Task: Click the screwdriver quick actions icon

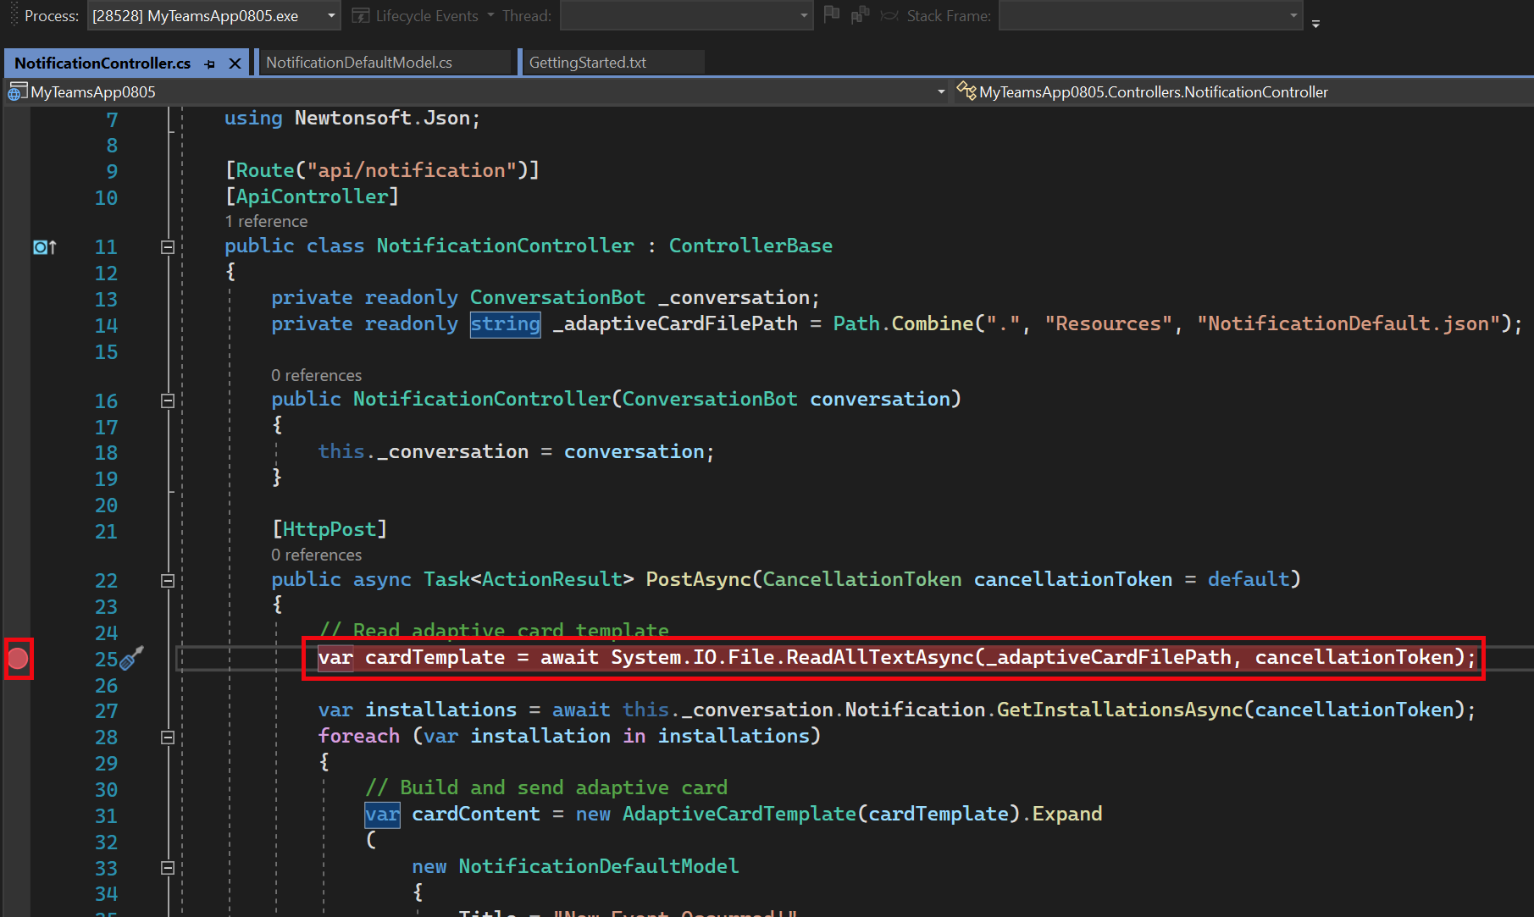Action: [x=131, y=658]
